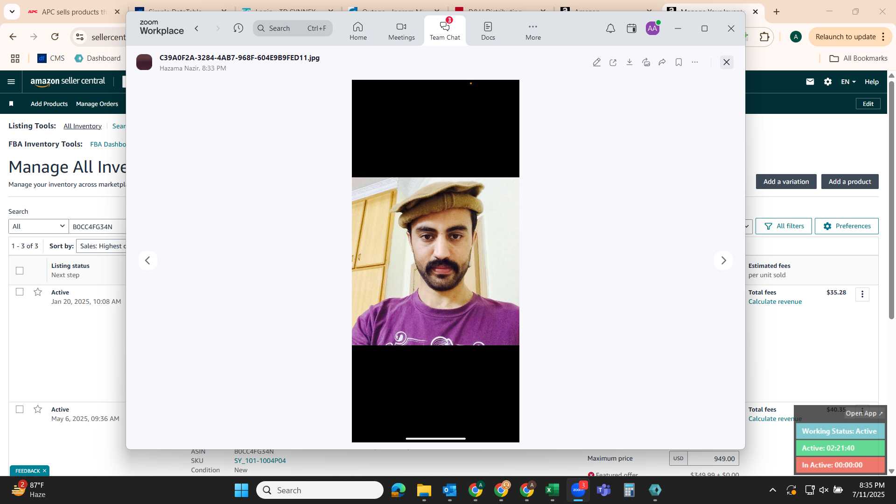Star the May 6, 2025 listing
Screen dimensions: 896x504
point(38,409)
